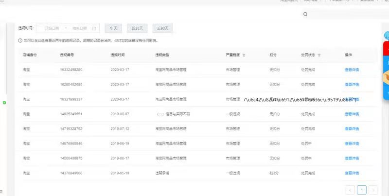389x196 pixels.
Task: Filter violations by 今天
Action: (x=113, y=28)
